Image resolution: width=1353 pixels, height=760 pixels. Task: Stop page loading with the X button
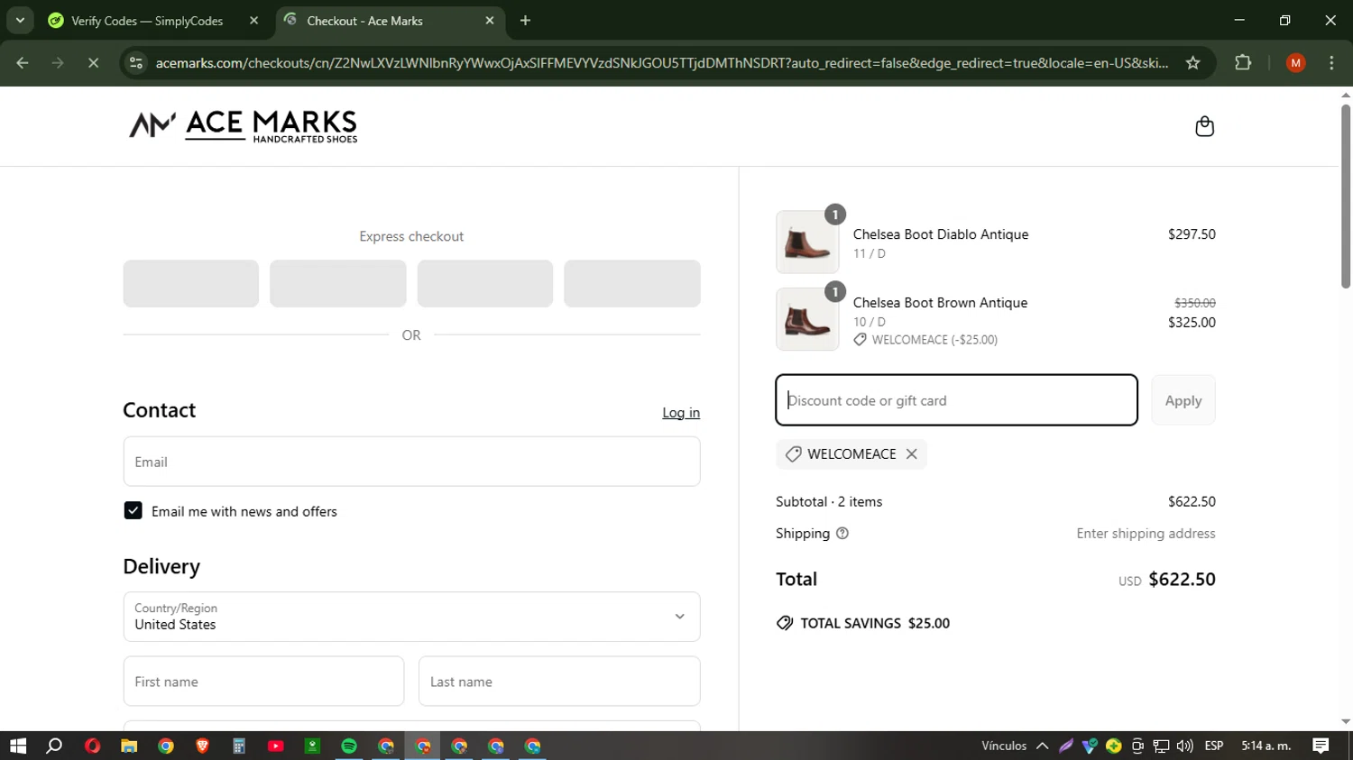pos(93,63)
